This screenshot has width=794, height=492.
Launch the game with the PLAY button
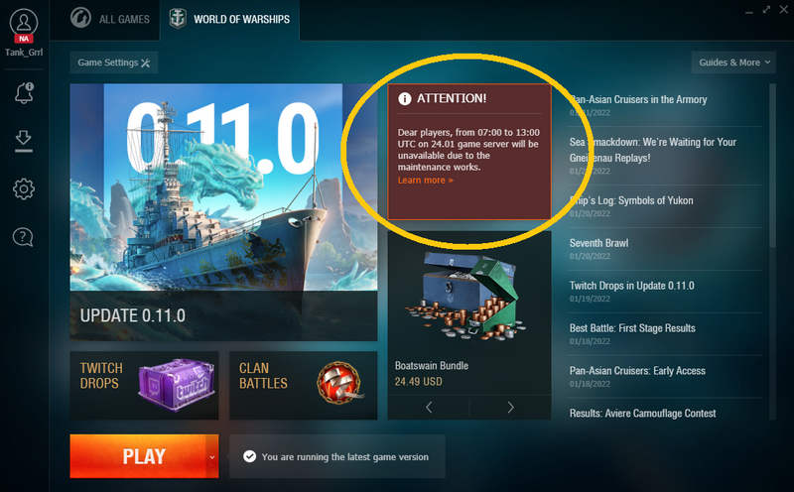point(138,456)
